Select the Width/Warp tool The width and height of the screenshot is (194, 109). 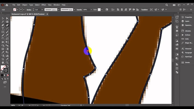pos(3,42)
